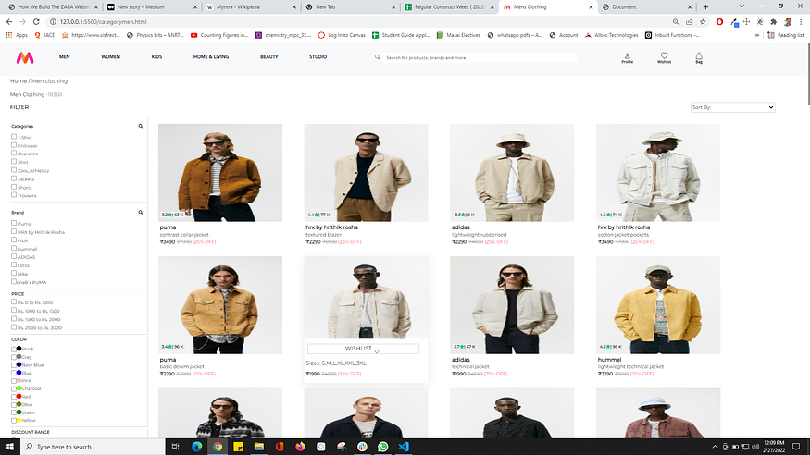Viewport: 810px width, 455px height.
Task: Open WhatsApp from the taskbar
Action: click(x=383, y=447)
